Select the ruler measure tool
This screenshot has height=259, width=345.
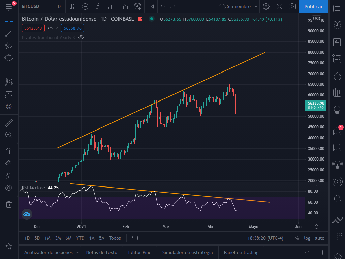pyautogui.click(x=9, y=123)
